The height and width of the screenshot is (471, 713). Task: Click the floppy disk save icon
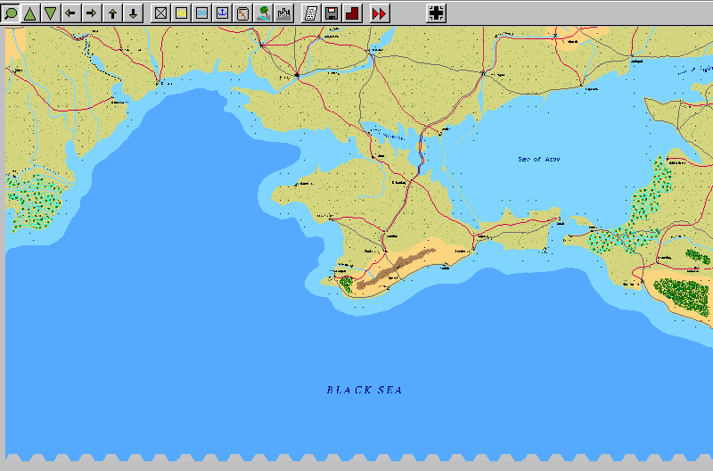click(x=331, y=13)
